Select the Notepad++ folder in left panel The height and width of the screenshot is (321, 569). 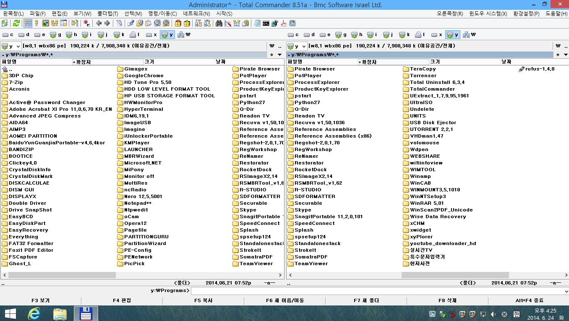coord(134,203)
